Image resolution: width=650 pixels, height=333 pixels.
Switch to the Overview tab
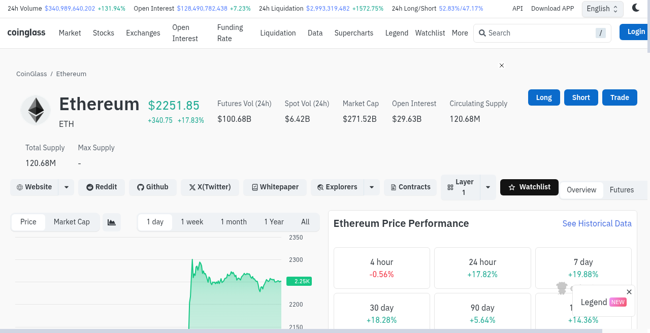[581, 190]
